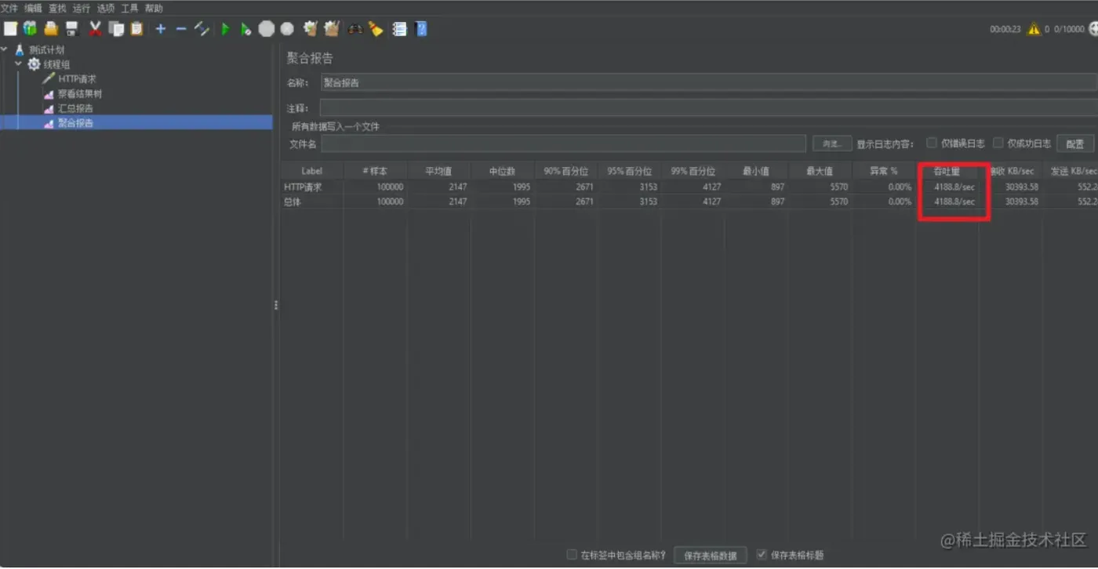Clear results with single broom-gear icon
The image size is (1098, 569).
(x=311, y=29)
